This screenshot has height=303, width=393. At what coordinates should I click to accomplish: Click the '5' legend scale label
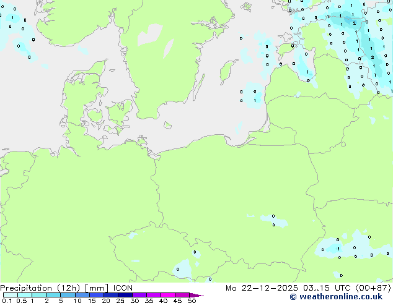[61, 301]
